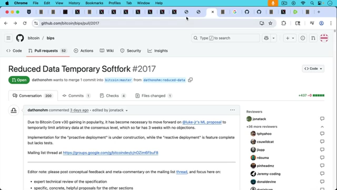Switch to the Files changed tab
The image size is (337, 190).
[x=154, y=96]
